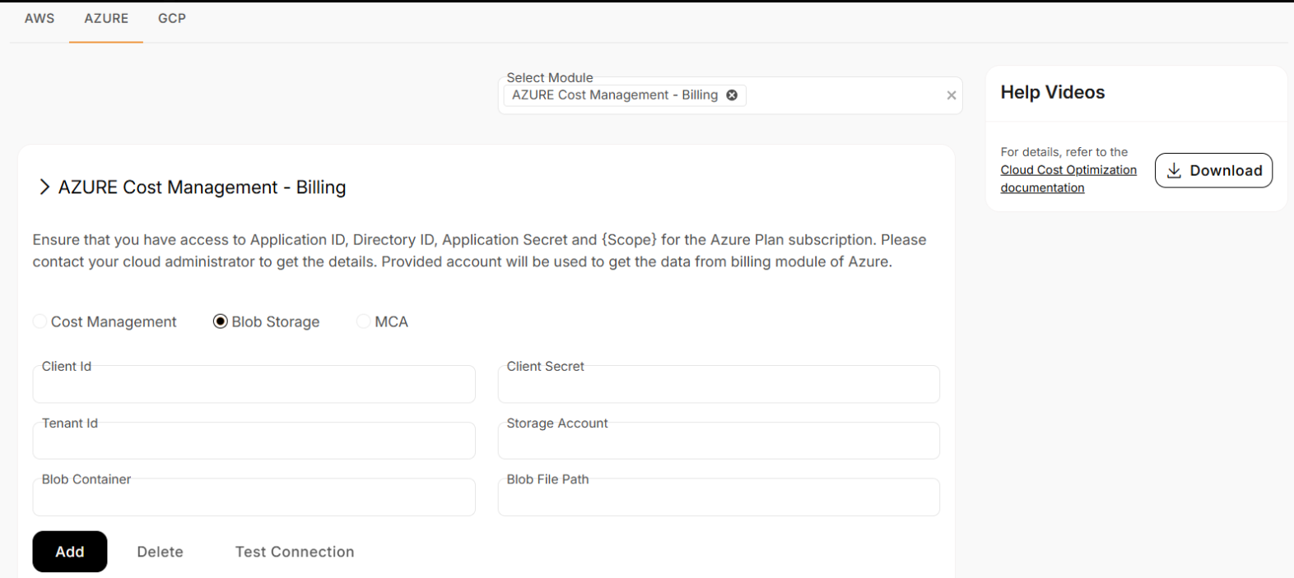Open the Select Module dropdown
Image resolution: width=1294 pixels, height=578 pixels.
click(x=840, y=96)
